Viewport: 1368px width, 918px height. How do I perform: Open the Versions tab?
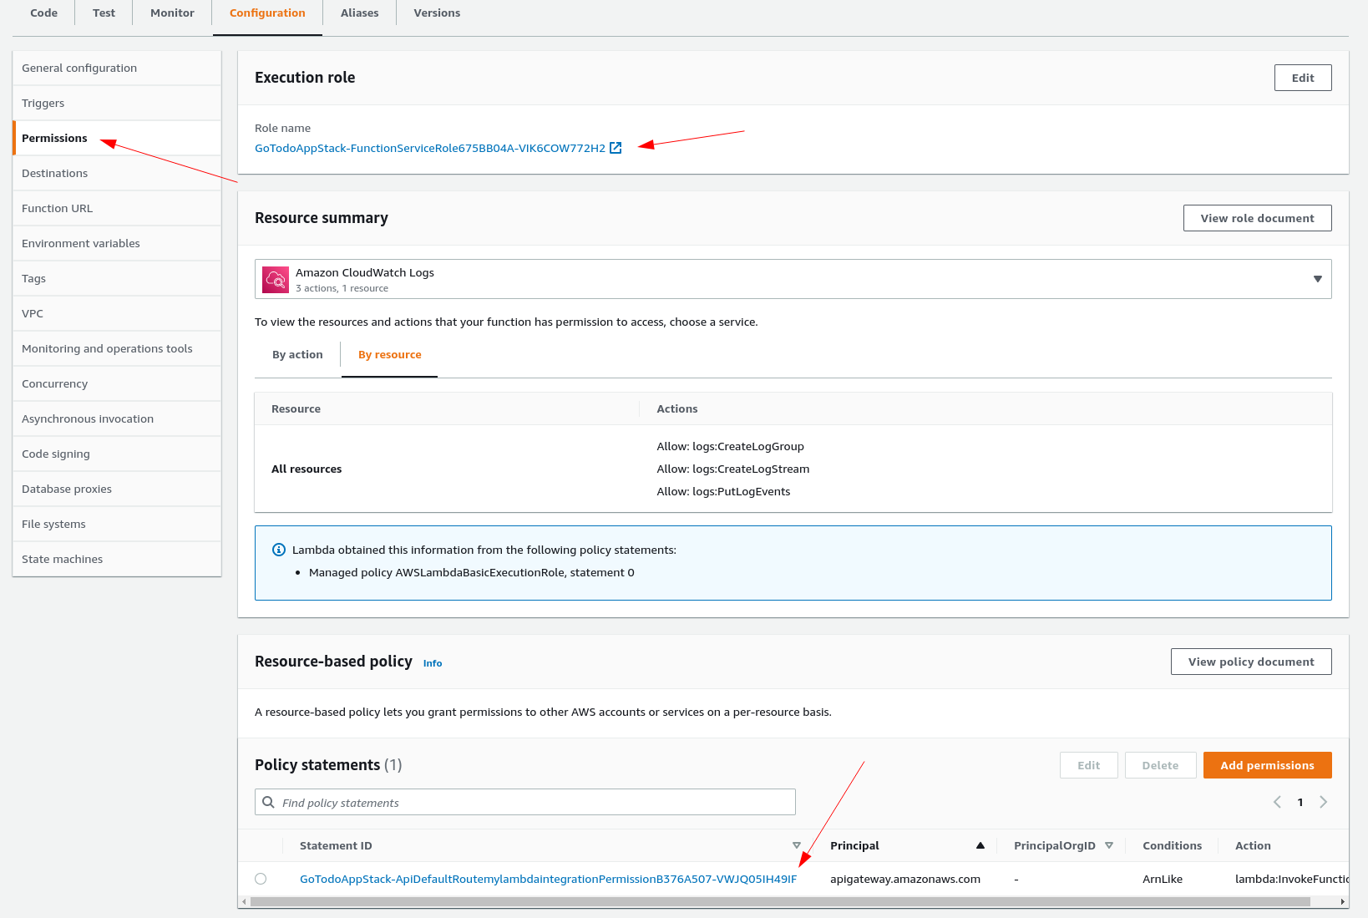tap(437, 13)
